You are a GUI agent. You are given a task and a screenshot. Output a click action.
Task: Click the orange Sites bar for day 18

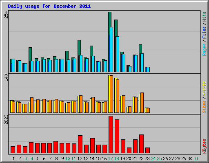click(118, 96)
